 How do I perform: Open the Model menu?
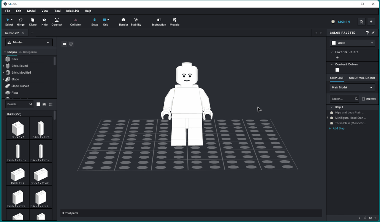click(31, 11)
